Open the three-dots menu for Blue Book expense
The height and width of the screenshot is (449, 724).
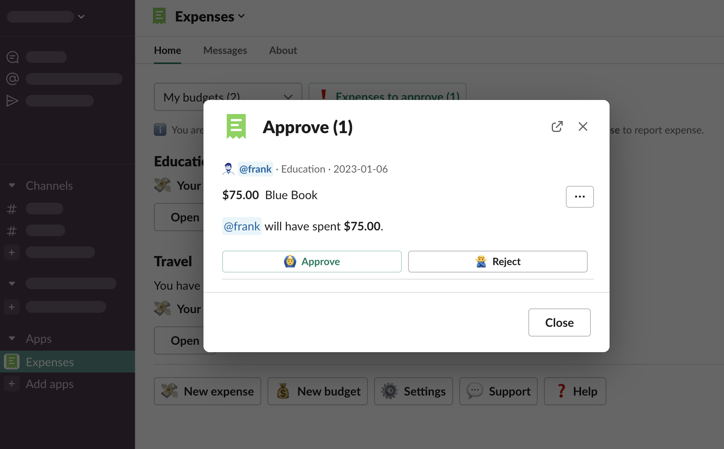click(x=580, y=197)
